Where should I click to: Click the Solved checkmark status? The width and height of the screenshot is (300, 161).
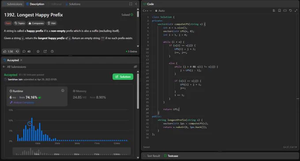(127, 15)
